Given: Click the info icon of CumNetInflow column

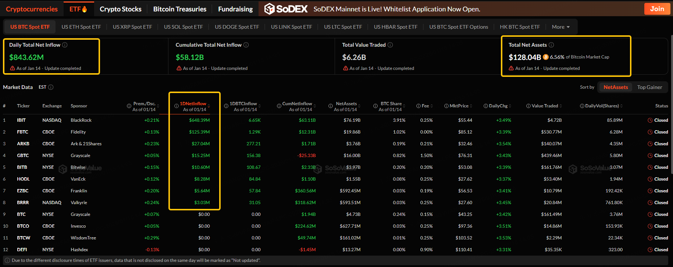Looking at the screenshot, I should (x=279, y=106).
